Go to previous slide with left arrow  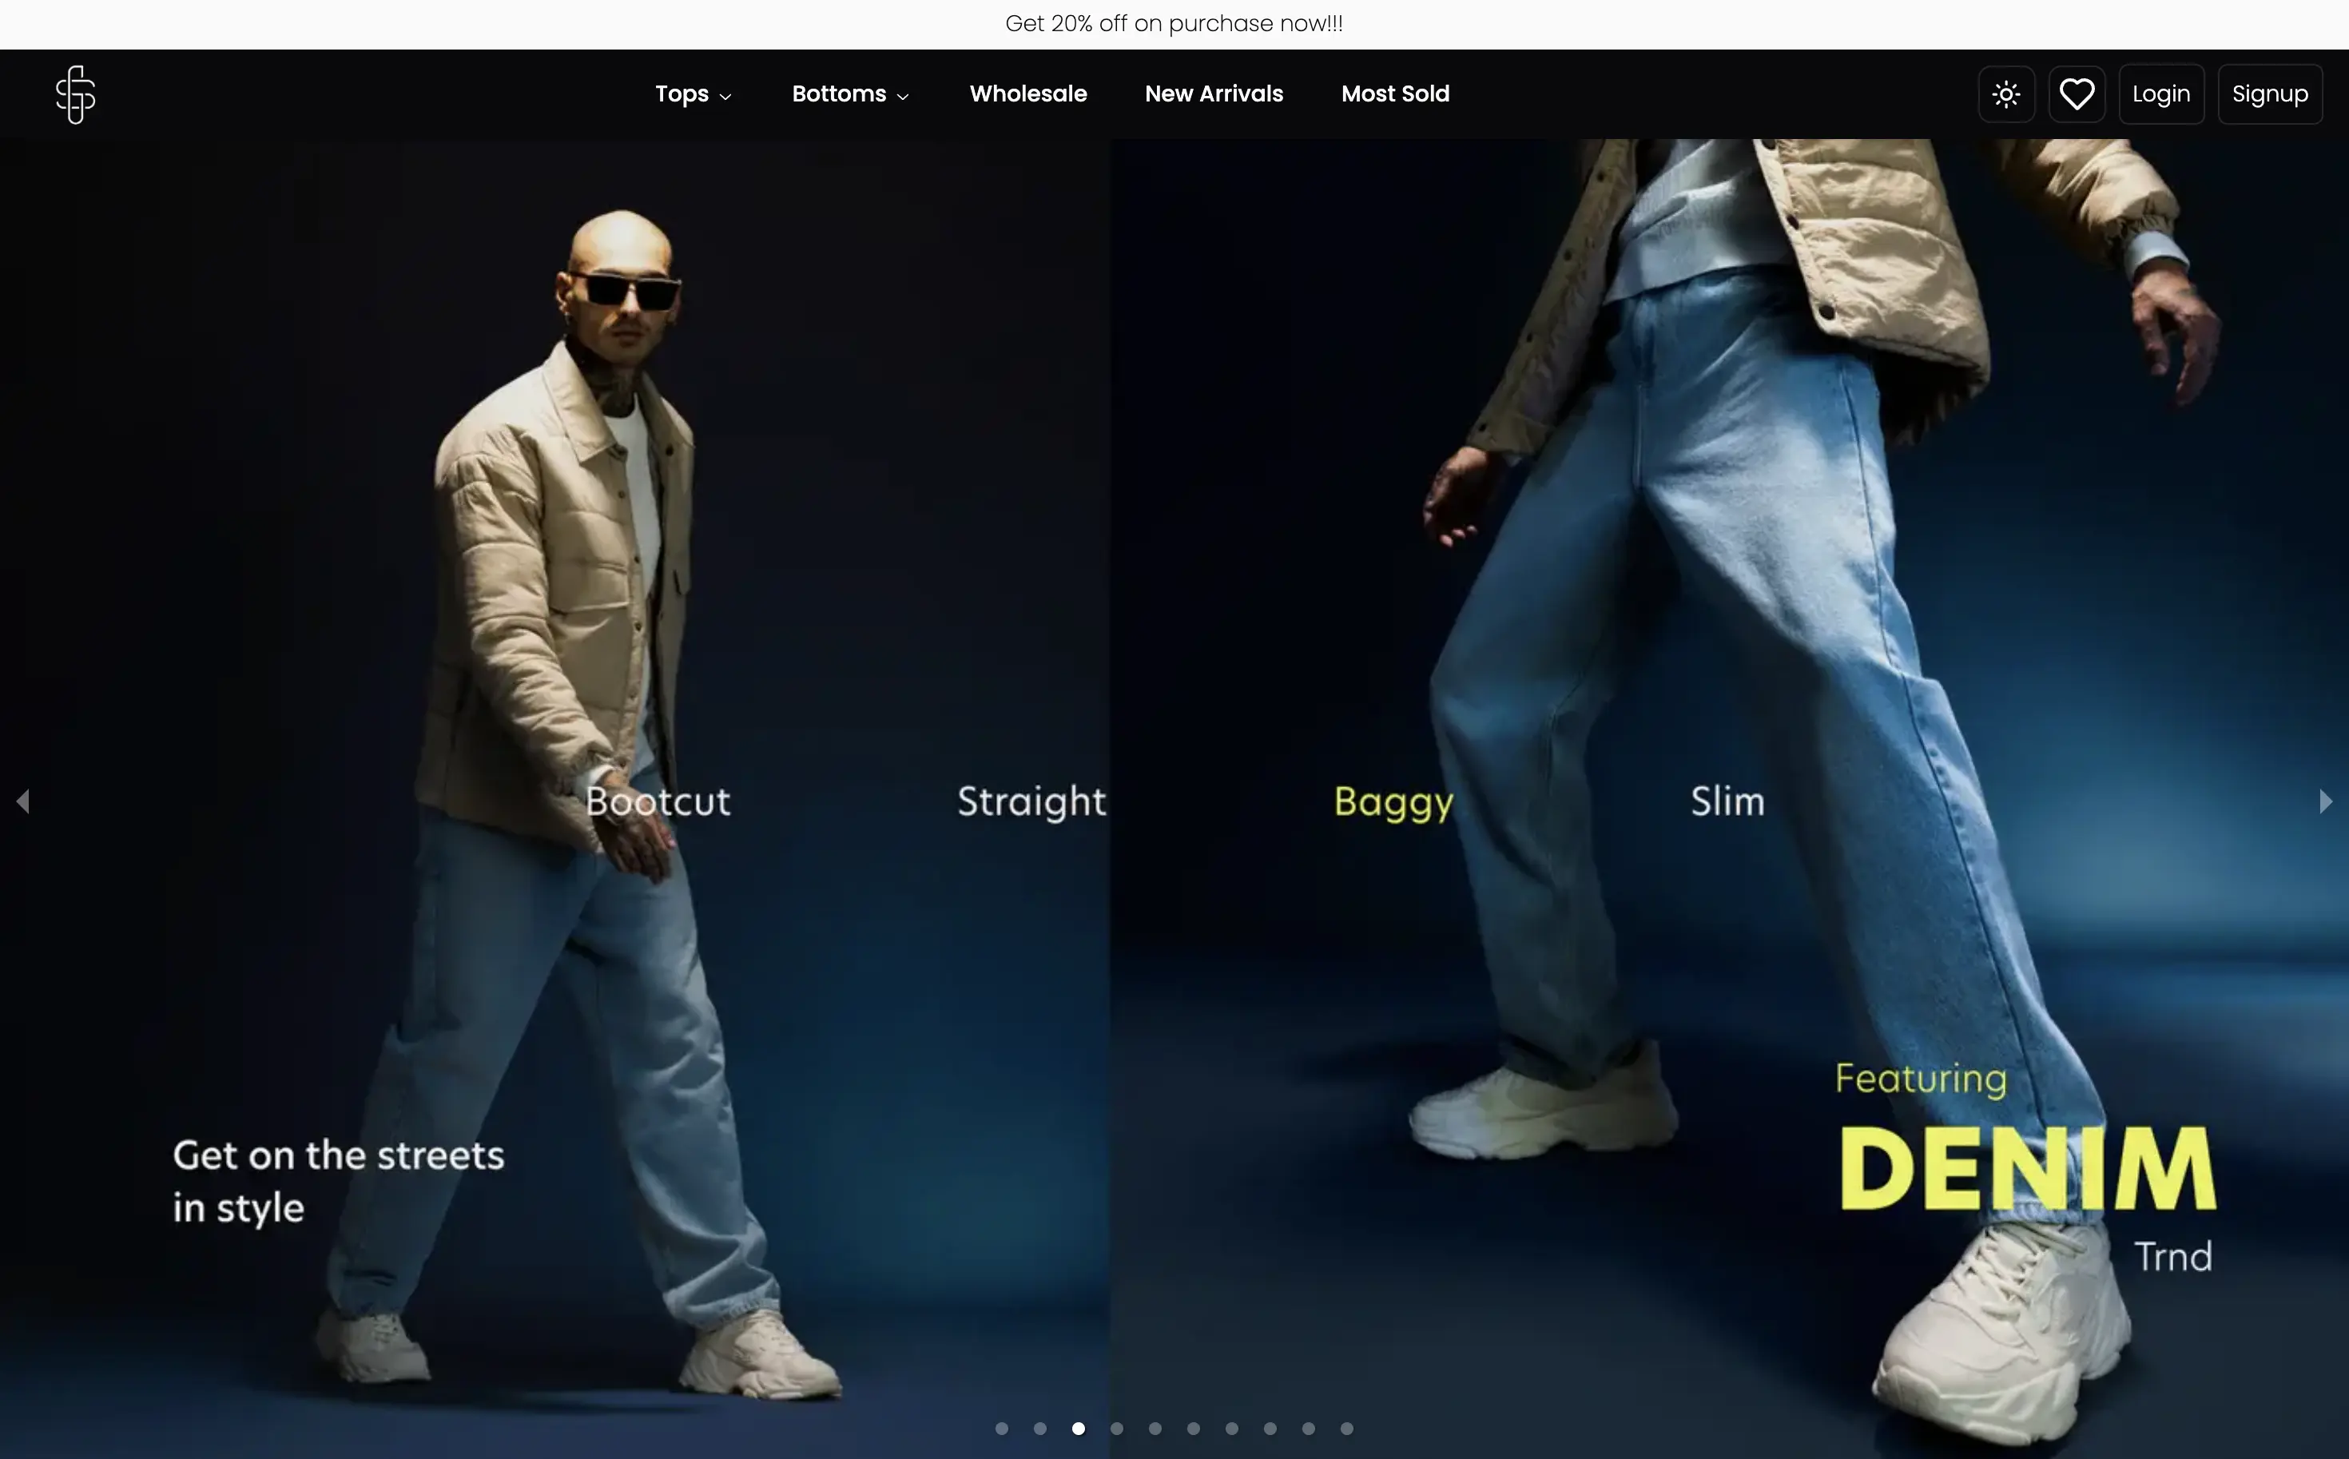(x=23, y=801)
